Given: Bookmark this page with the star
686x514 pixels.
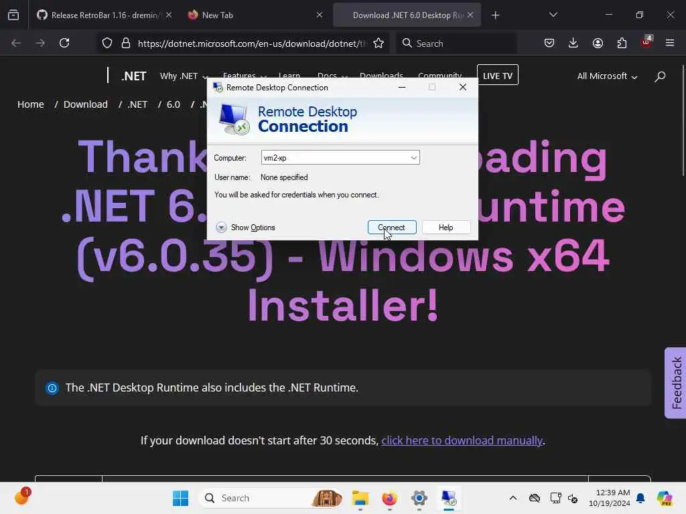Looking at the screenshot, I should 379,44.
